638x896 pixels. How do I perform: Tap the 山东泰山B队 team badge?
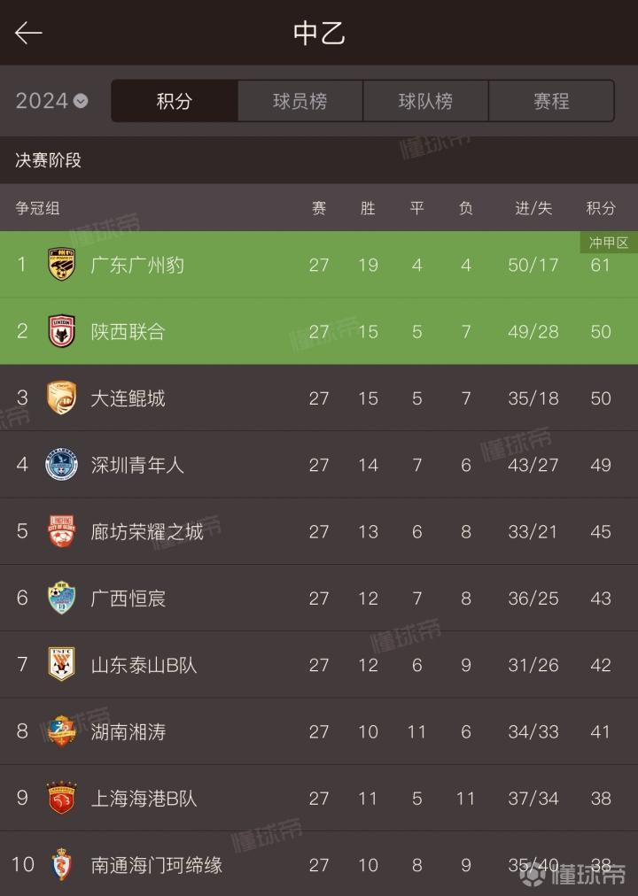[61, 665]
